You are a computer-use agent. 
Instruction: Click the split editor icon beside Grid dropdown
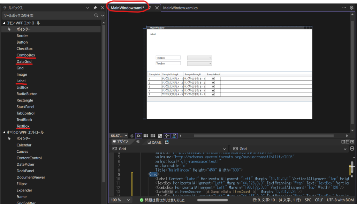tap(351, 149)
